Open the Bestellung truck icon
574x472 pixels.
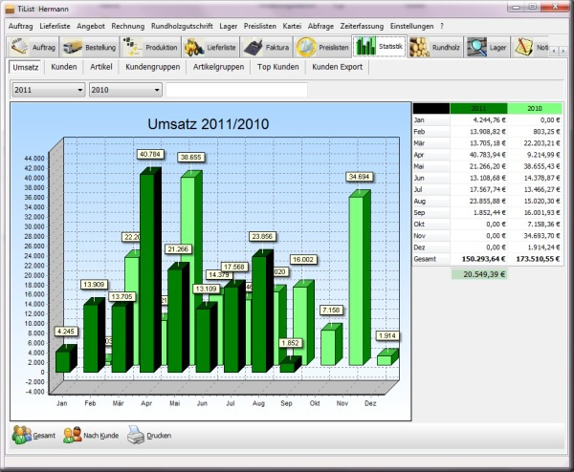(73, 47)
